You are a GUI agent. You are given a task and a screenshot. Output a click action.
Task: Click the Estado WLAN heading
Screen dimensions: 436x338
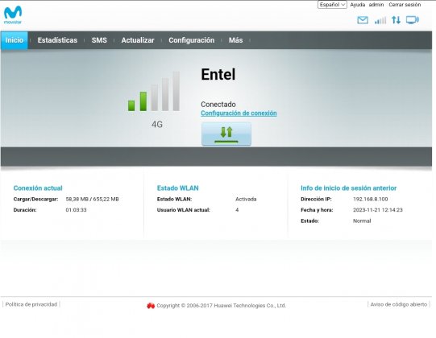177,188
